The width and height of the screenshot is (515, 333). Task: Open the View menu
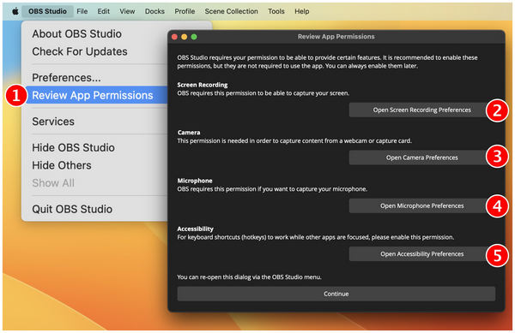(127, 11)
